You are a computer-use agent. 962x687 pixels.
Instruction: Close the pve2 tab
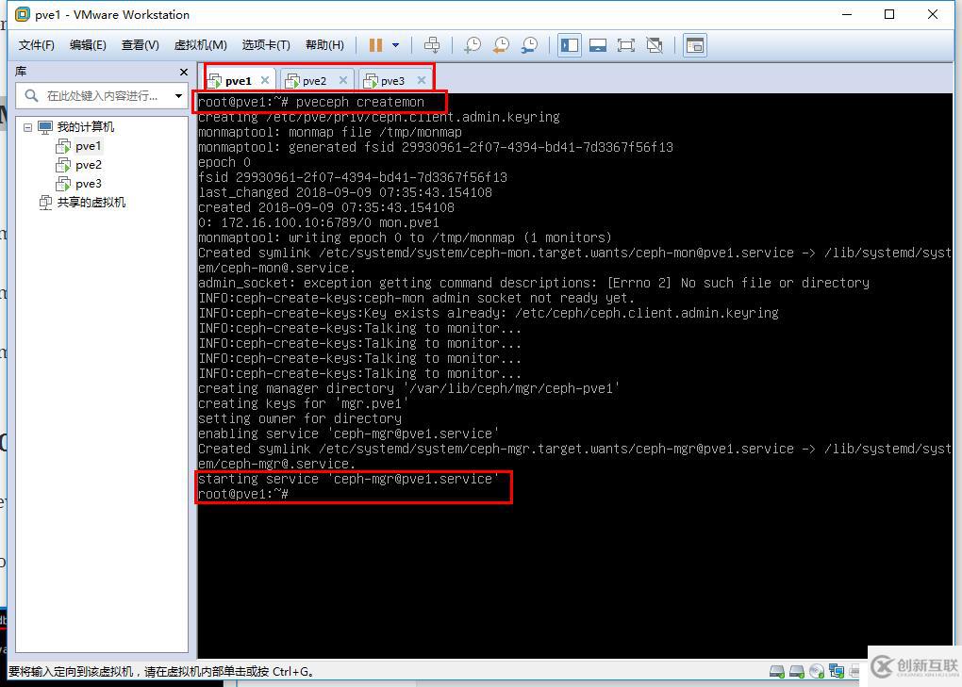pos(343,80)
